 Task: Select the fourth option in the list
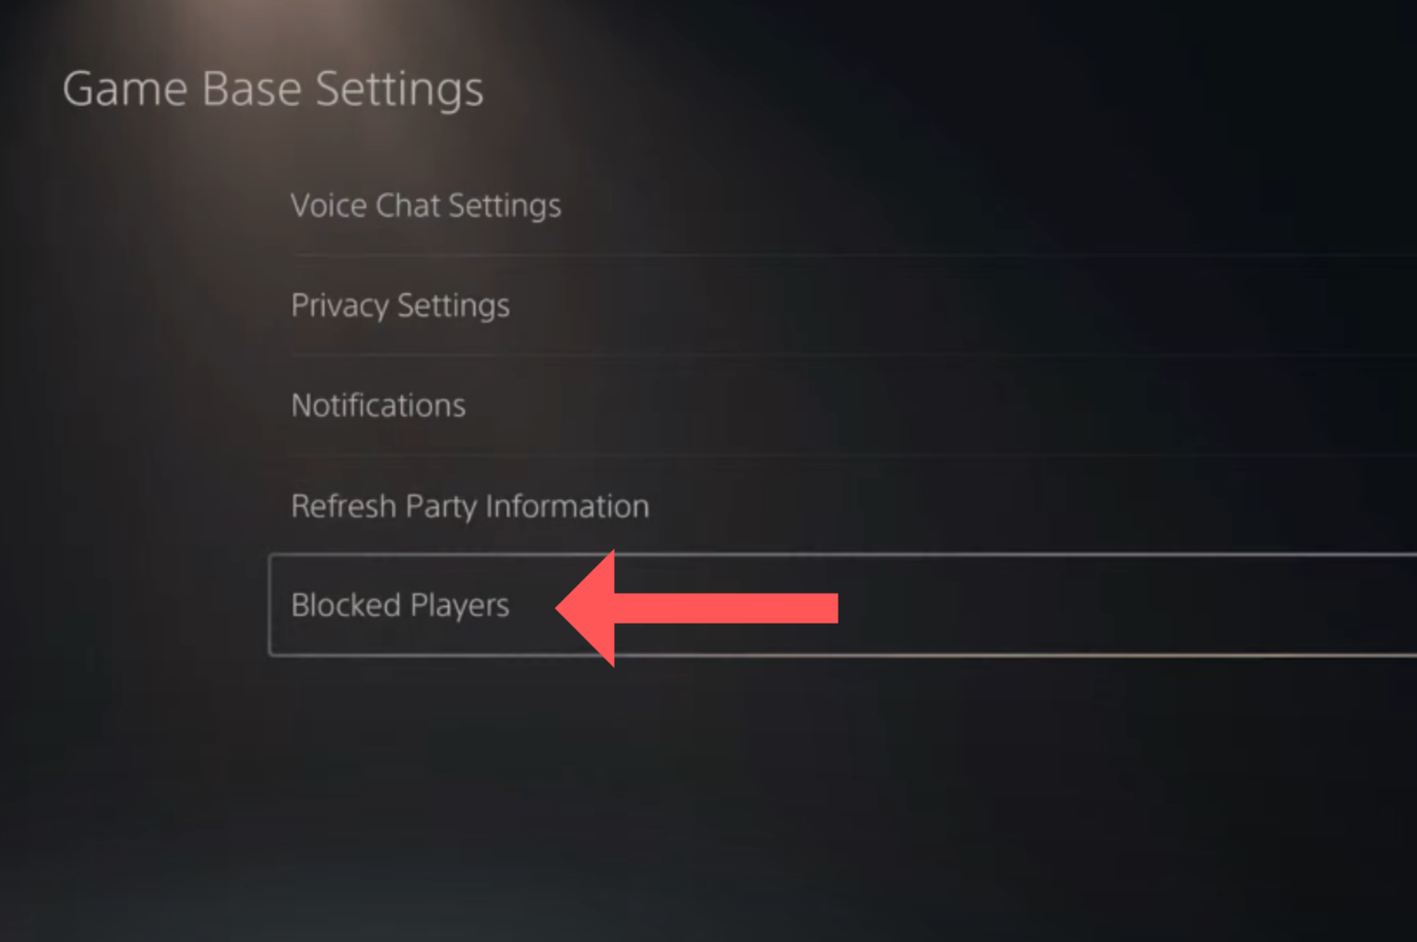[x=470, y=506]
